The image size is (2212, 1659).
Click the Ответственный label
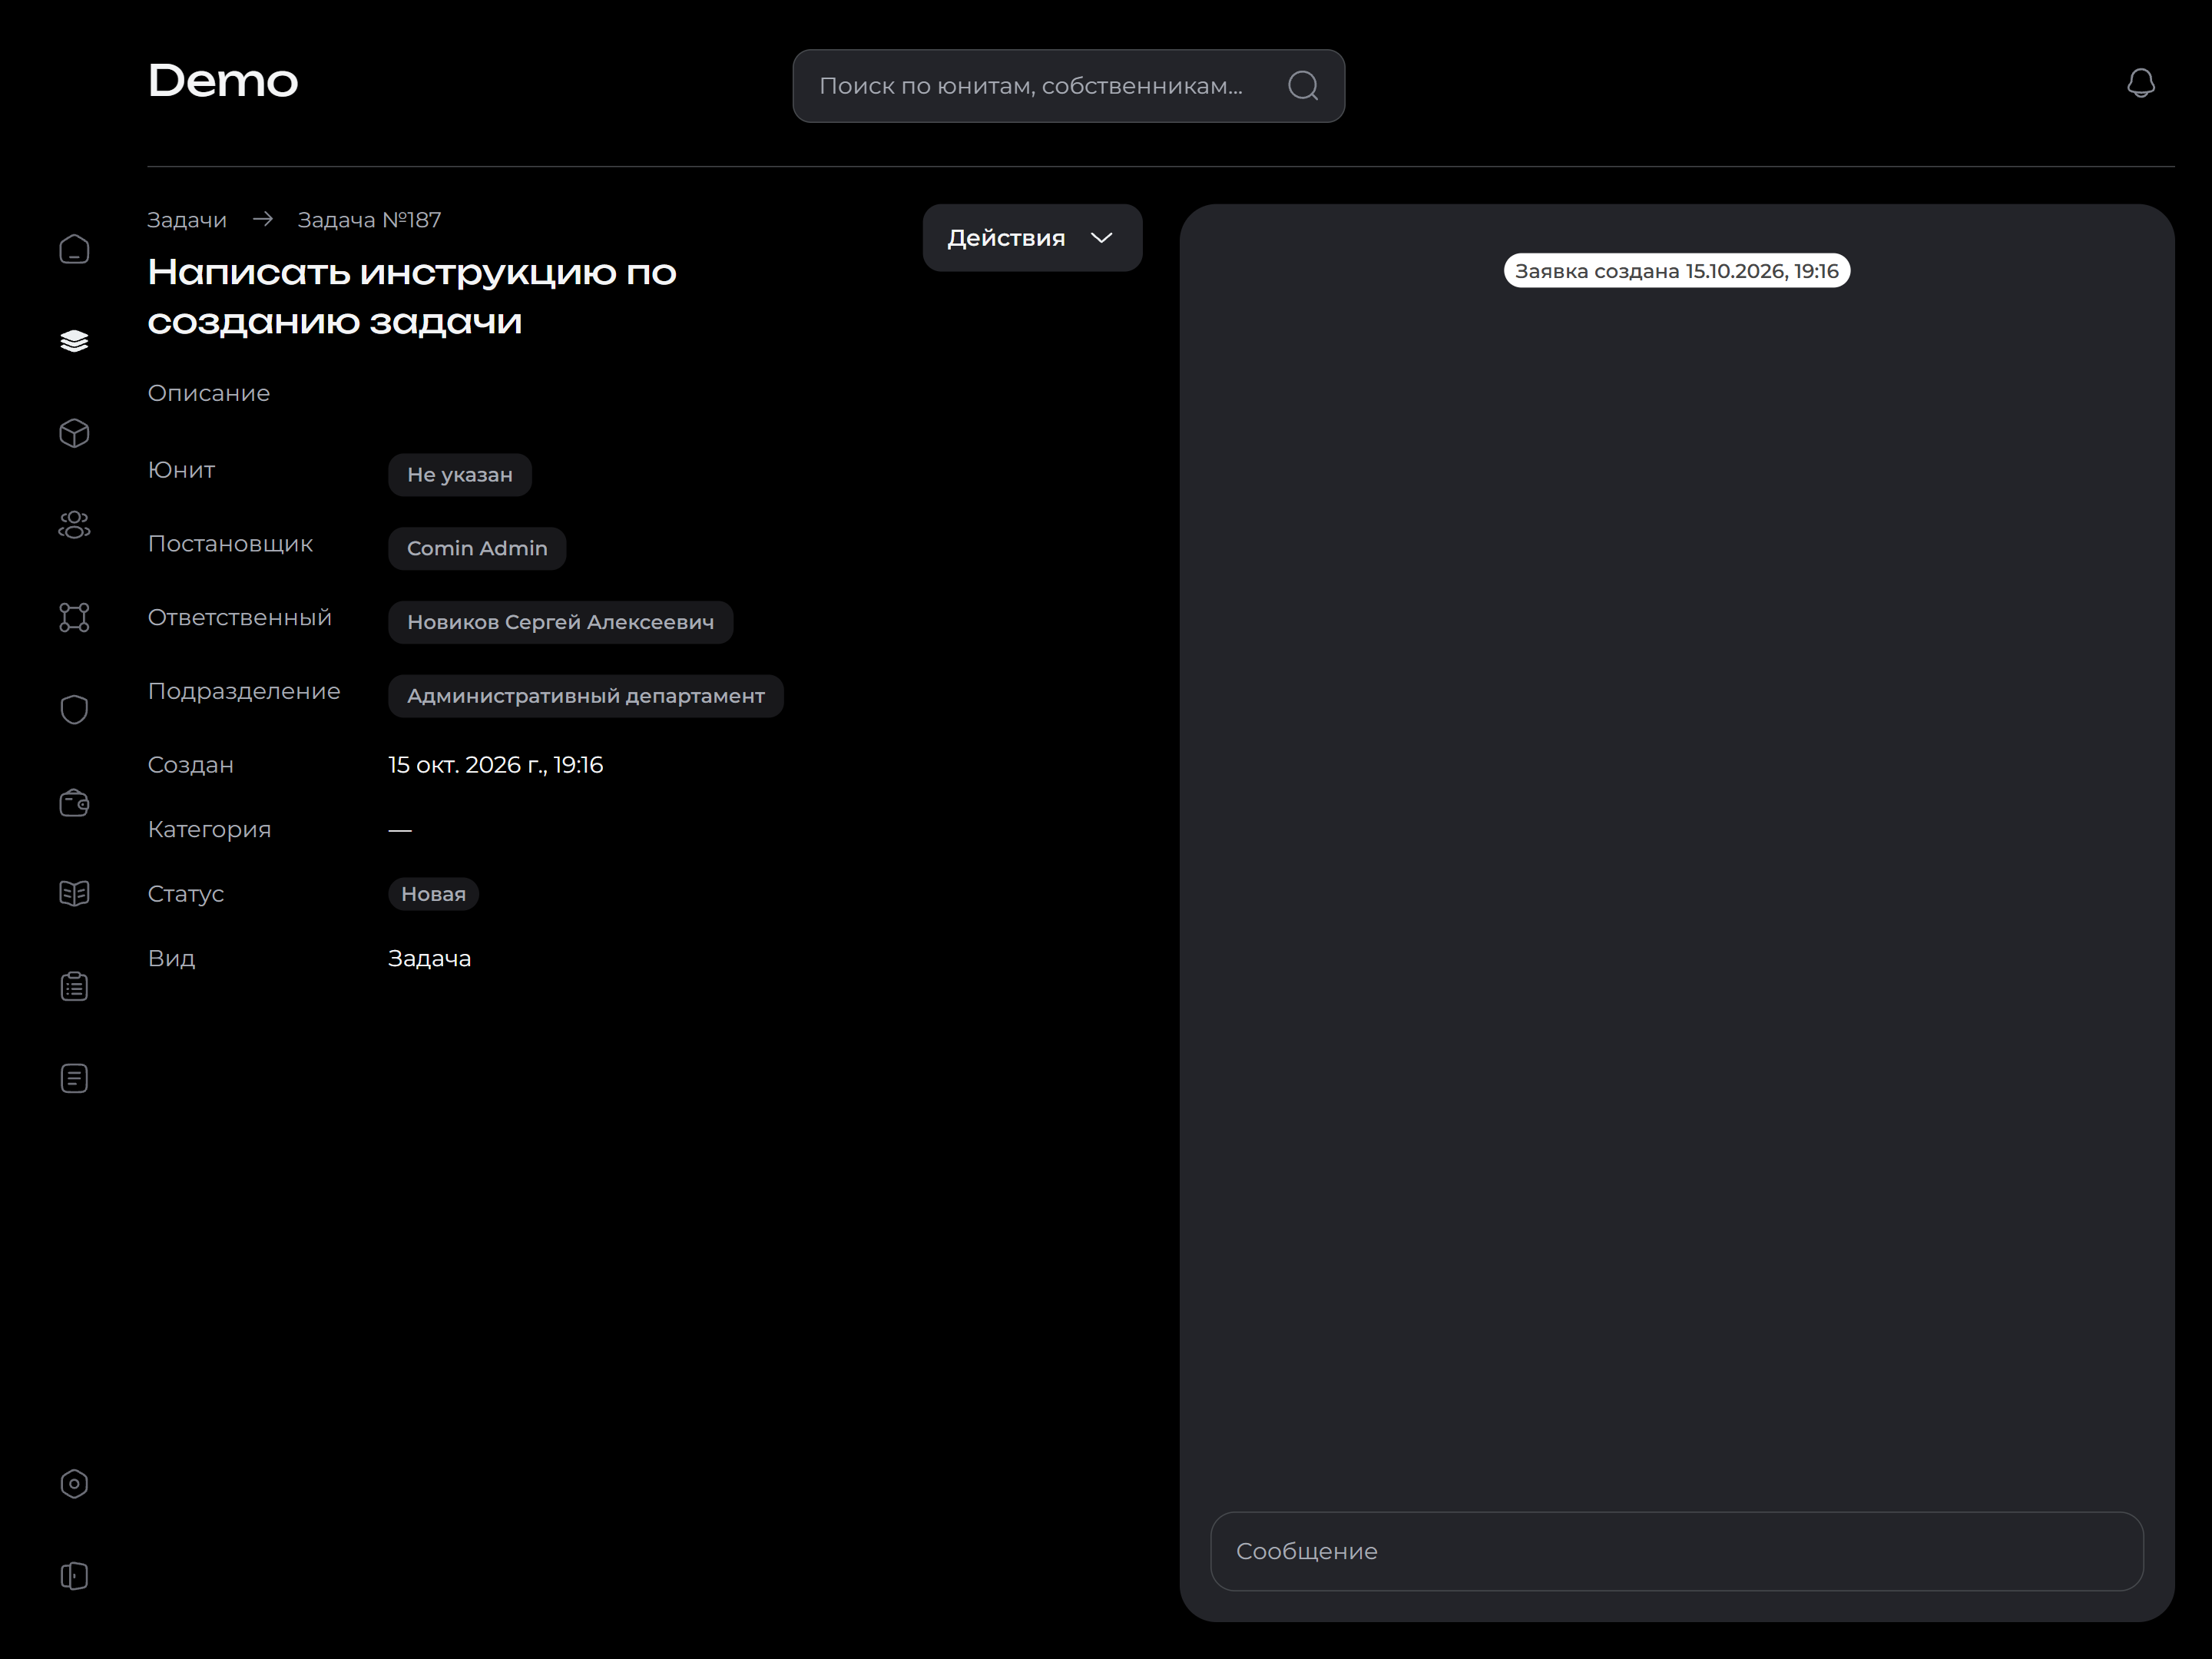240,617
